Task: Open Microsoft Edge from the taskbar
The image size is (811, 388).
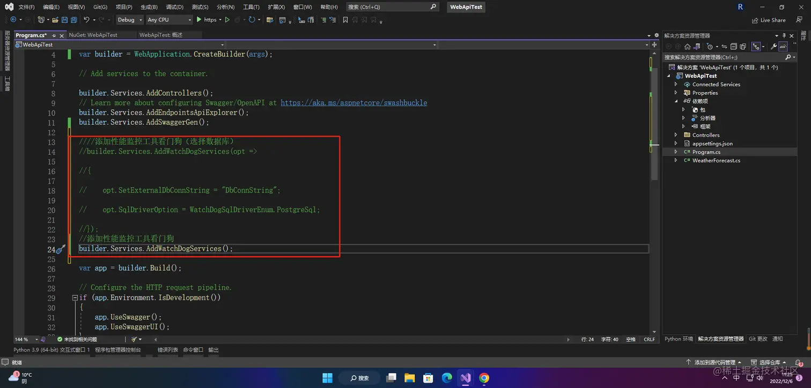Action: tap(447, 378)
